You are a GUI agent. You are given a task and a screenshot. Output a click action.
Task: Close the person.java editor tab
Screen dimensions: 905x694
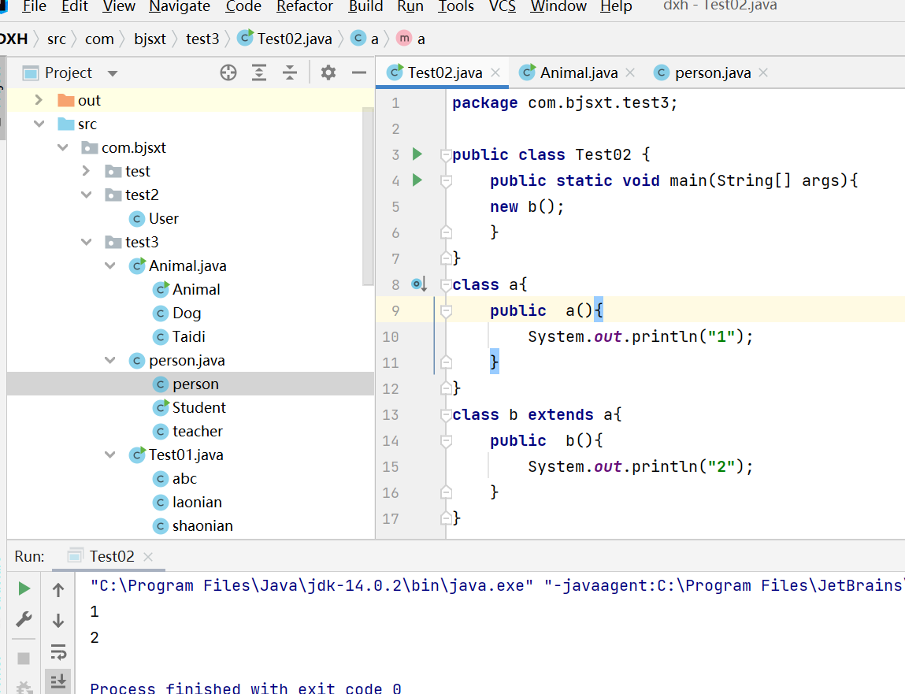pos(763,72)
